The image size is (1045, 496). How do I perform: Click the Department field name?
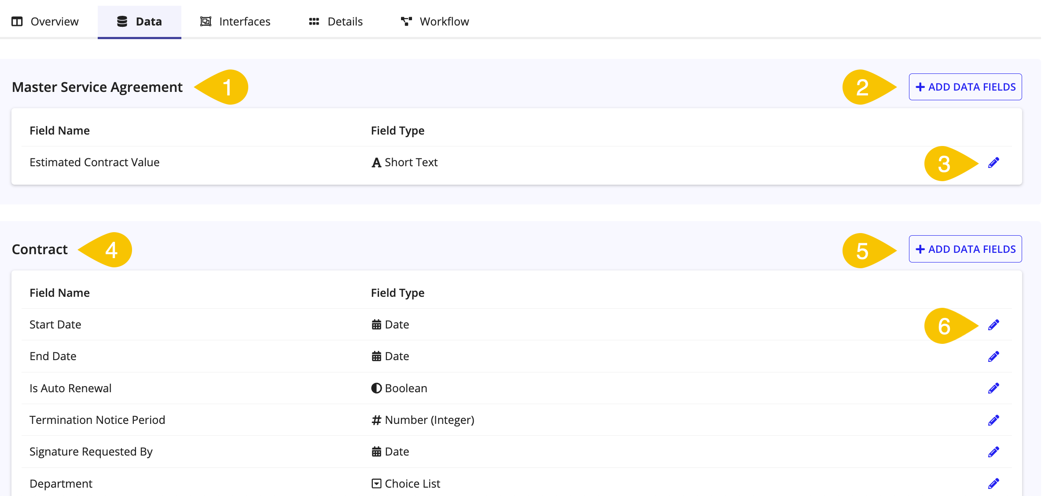click(x=61, y=484)
